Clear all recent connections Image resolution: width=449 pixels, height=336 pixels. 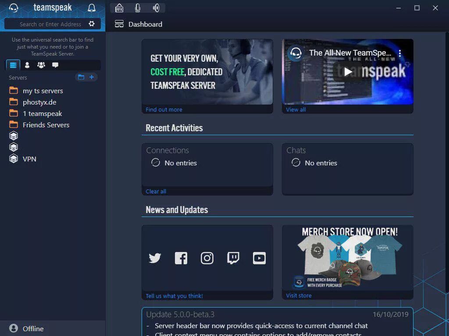156,192
